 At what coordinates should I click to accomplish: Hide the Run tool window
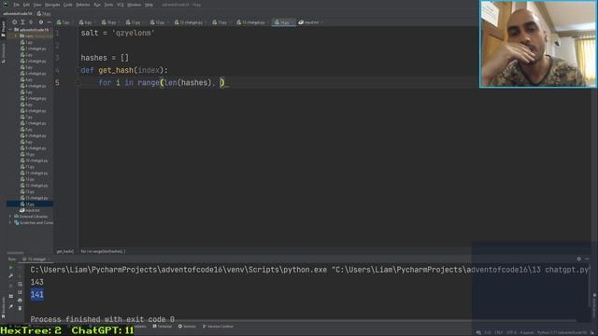pyautogui.click(x=587, y=259)
